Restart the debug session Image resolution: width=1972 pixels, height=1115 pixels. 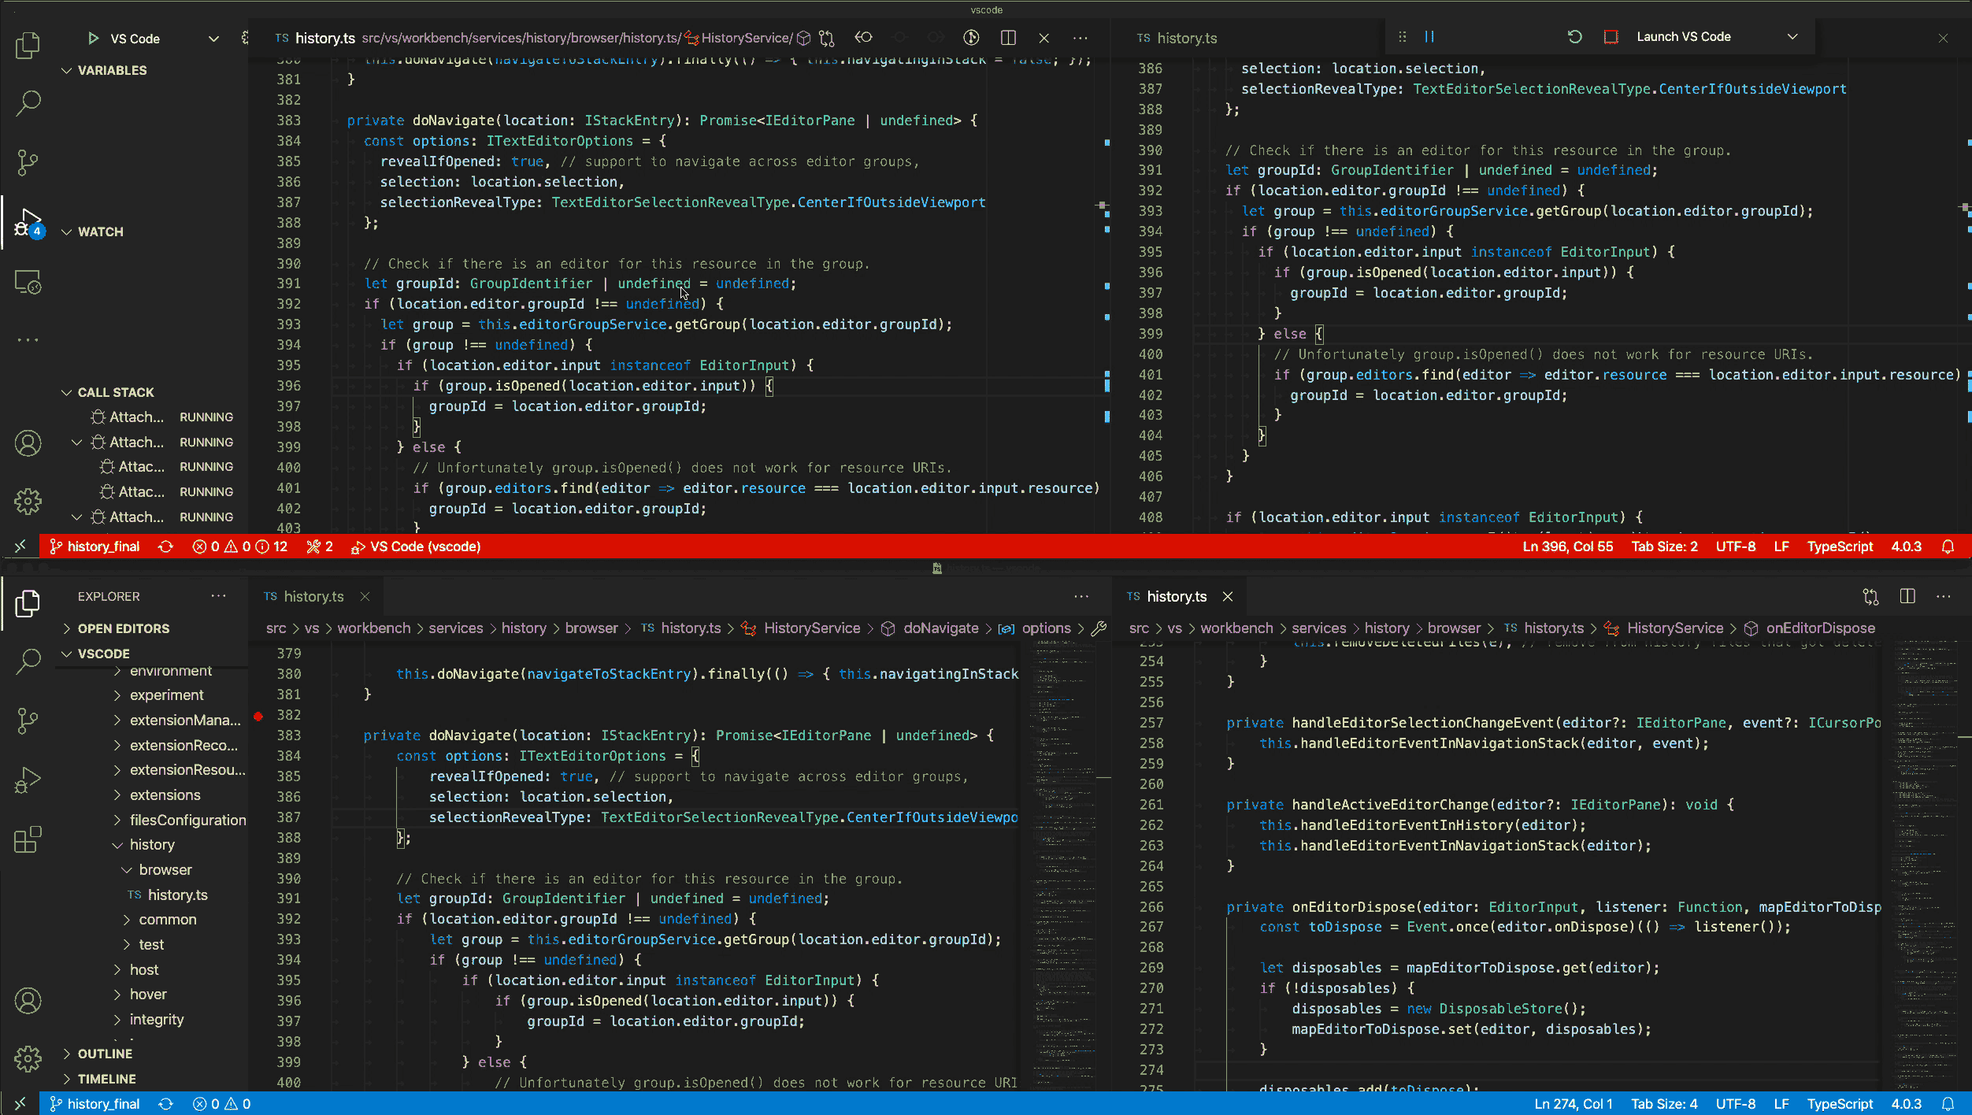click(1574, 36)
